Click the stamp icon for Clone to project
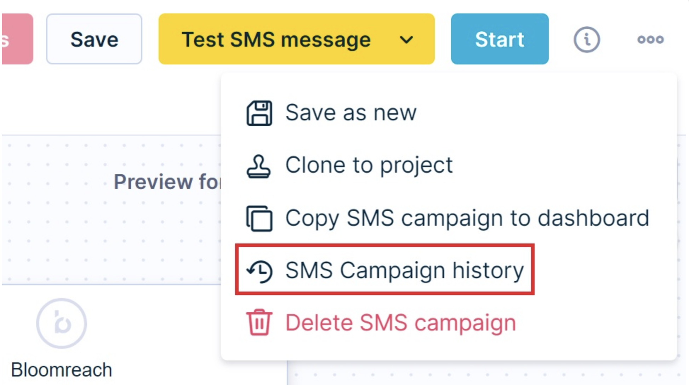Image resolution: width=689 pixels, height=385 pixels. click(259, 166)
